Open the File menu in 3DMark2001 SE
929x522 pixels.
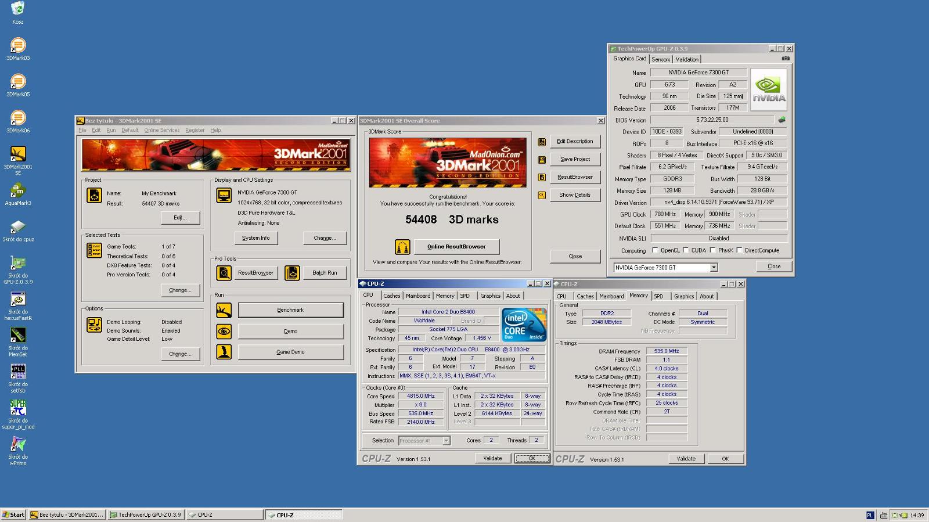coord(82,130)
